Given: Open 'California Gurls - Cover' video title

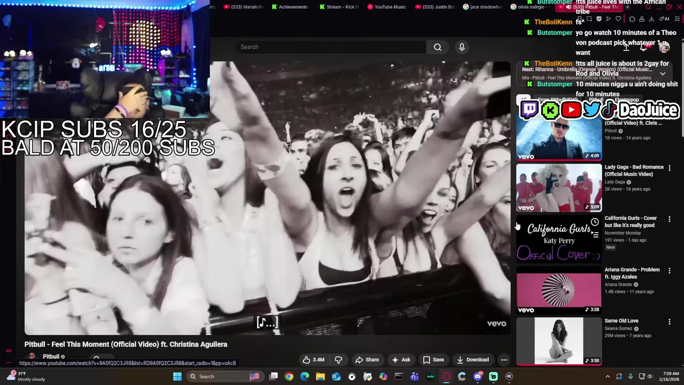Looking at the screenshot, I should [x=631, y=222].
